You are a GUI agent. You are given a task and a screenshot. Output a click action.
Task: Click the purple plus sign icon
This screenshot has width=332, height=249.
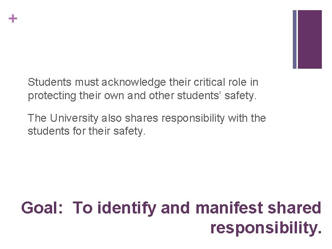13,18
